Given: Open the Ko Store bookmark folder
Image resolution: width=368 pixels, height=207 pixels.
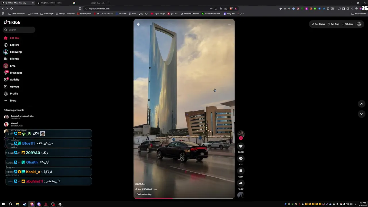Looking at the screenshot, I should pyautogui.click(x=33, y=14).
